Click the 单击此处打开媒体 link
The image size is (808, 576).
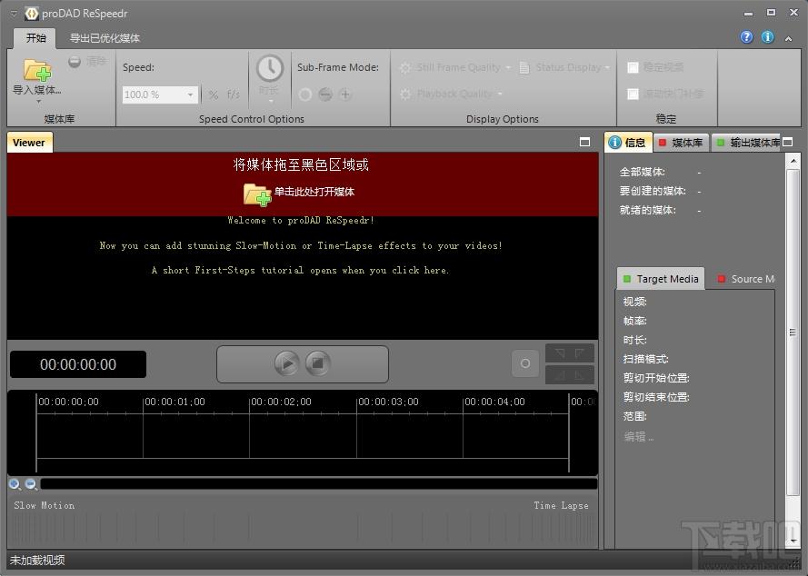[x=314, y=193]
